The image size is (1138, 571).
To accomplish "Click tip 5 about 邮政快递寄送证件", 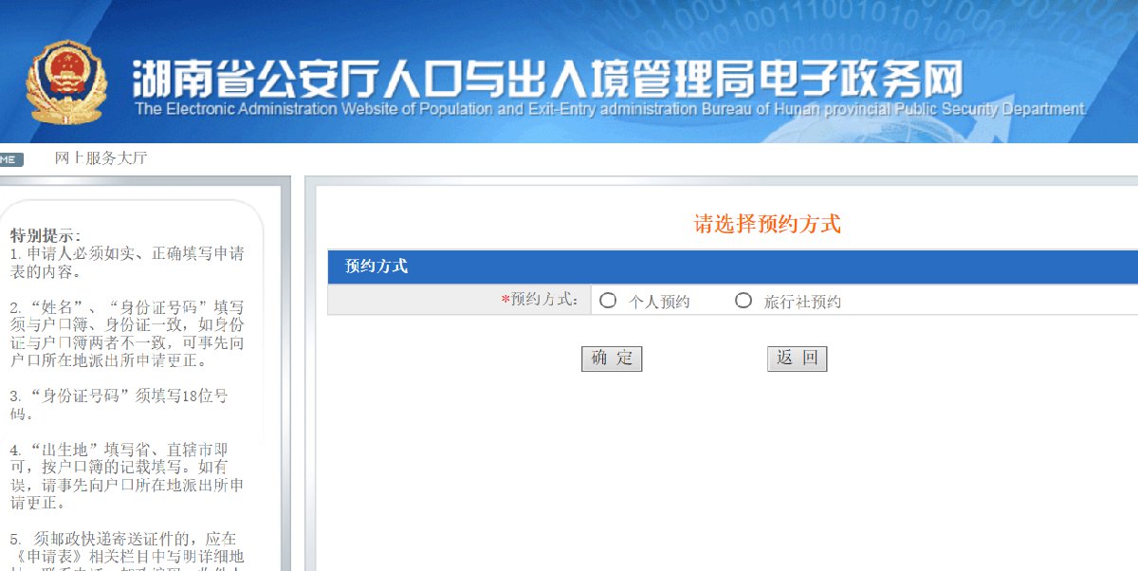I will tap(127, 550).
